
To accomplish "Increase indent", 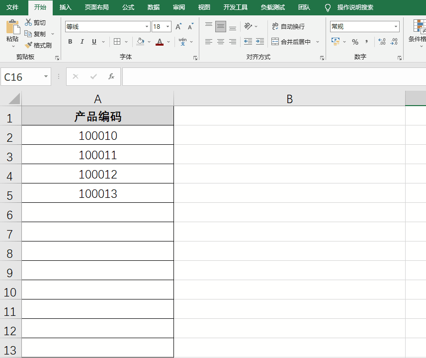I will pos(260,41).
